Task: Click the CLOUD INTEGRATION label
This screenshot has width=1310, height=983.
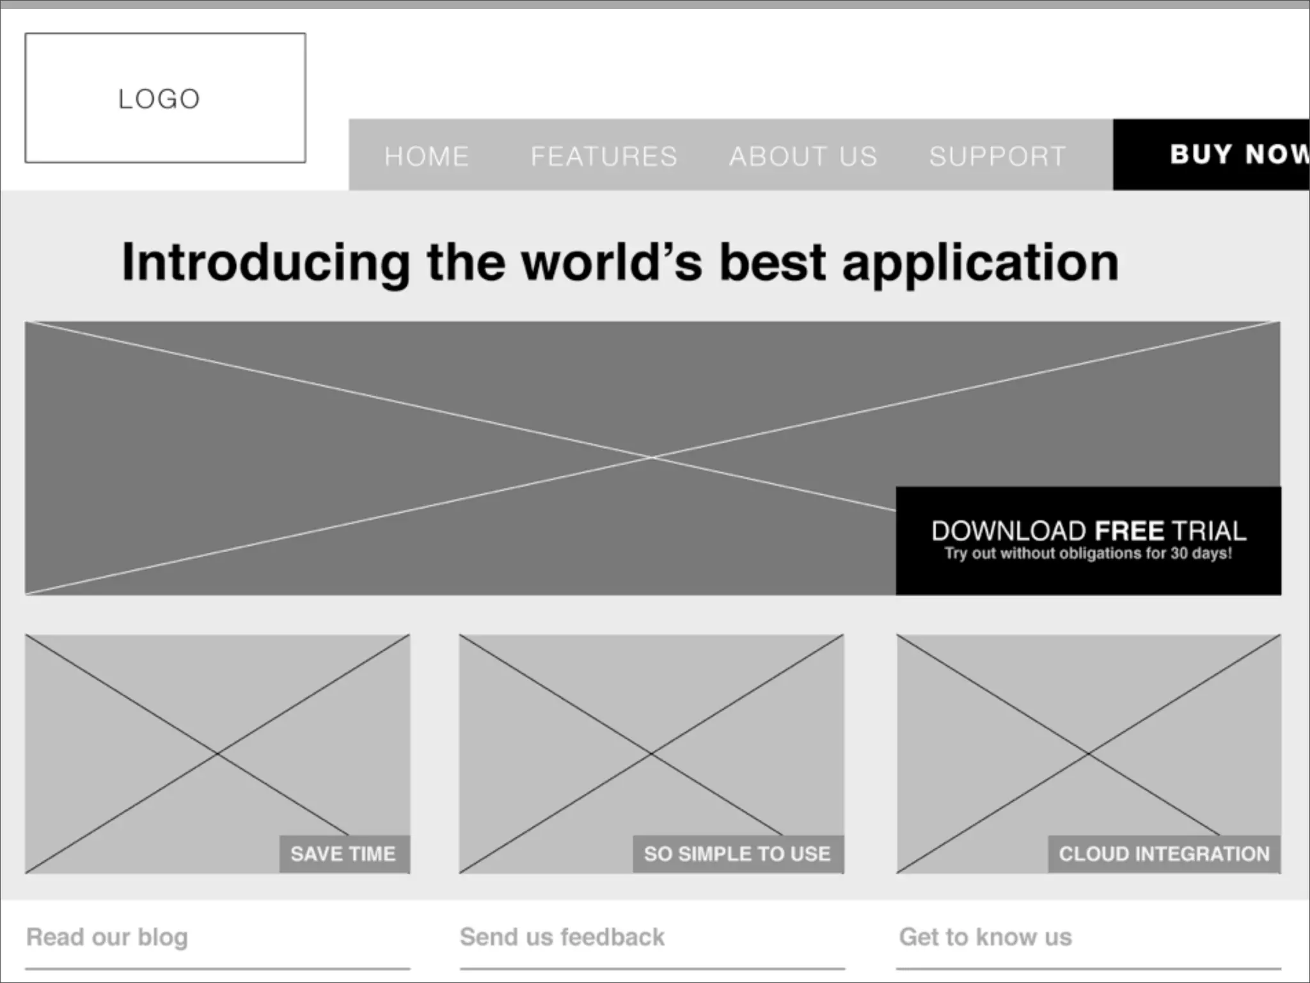Action: pos(1164,854)
